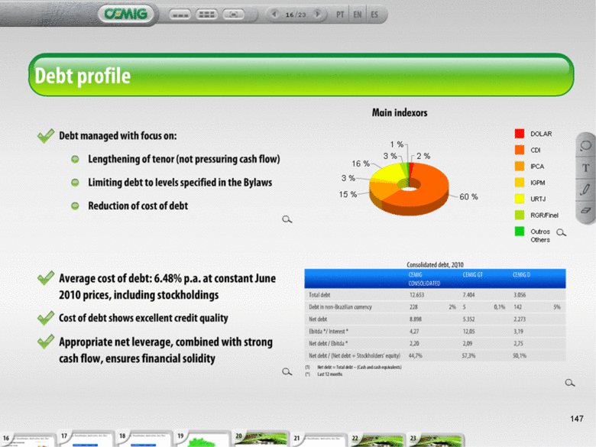Viewport: 596px width, 447px height.
Task: Click the 12.653 total debt value
Action: point(416,295)
